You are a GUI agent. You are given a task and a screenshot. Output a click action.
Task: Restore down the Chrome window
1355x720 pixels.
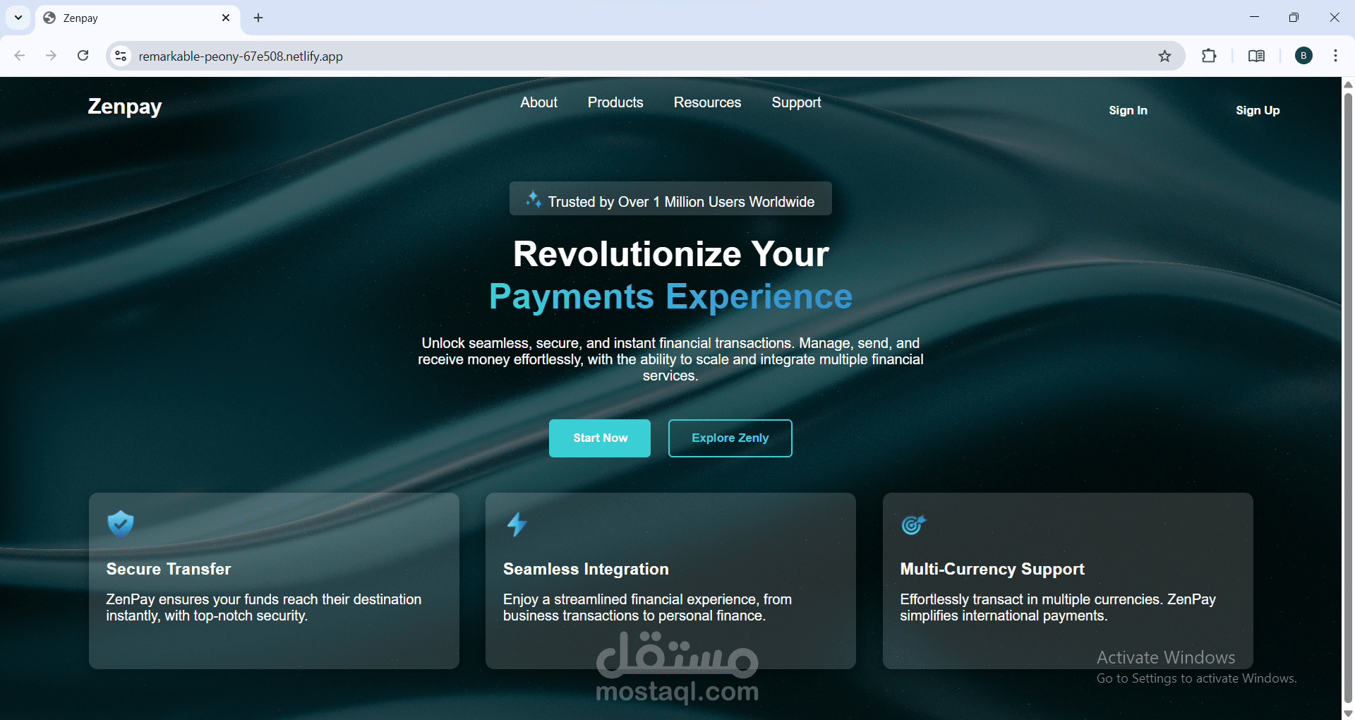(1294, 18)
